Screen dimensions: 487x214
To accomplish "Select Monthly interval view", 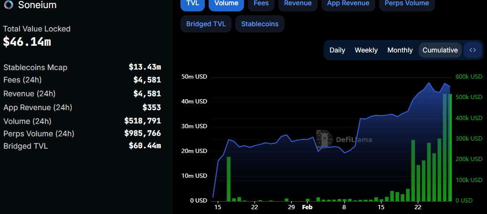I will pyautogui.click(x=400, y=50).
